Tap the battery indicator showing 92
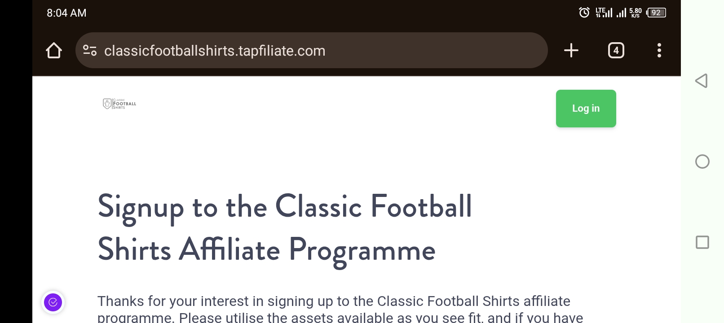 656,13
